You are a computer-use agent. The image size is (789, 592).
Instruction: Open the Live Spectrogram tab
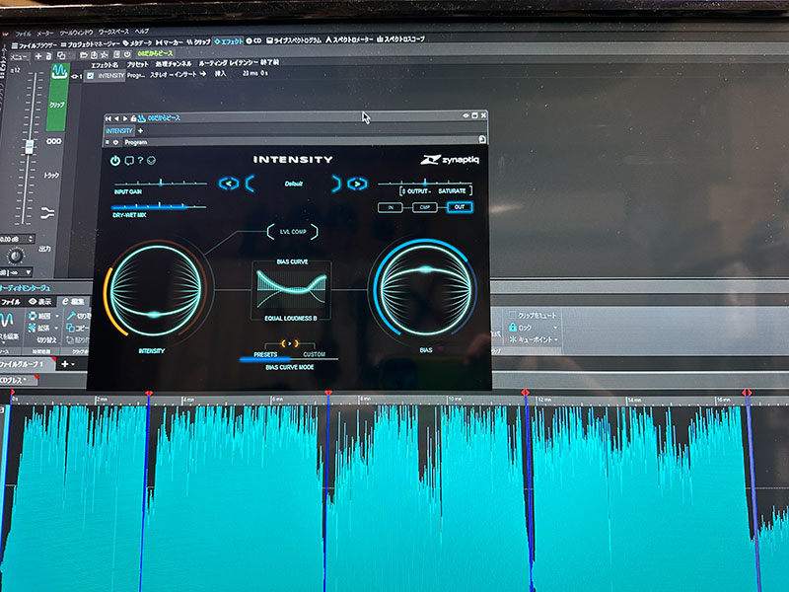(294, 40)
